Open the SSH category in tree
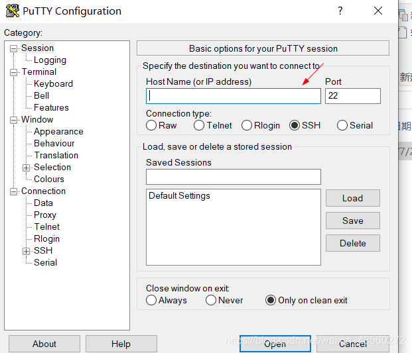412x353 pixels. pyautogui.click(x=43, y=251)
